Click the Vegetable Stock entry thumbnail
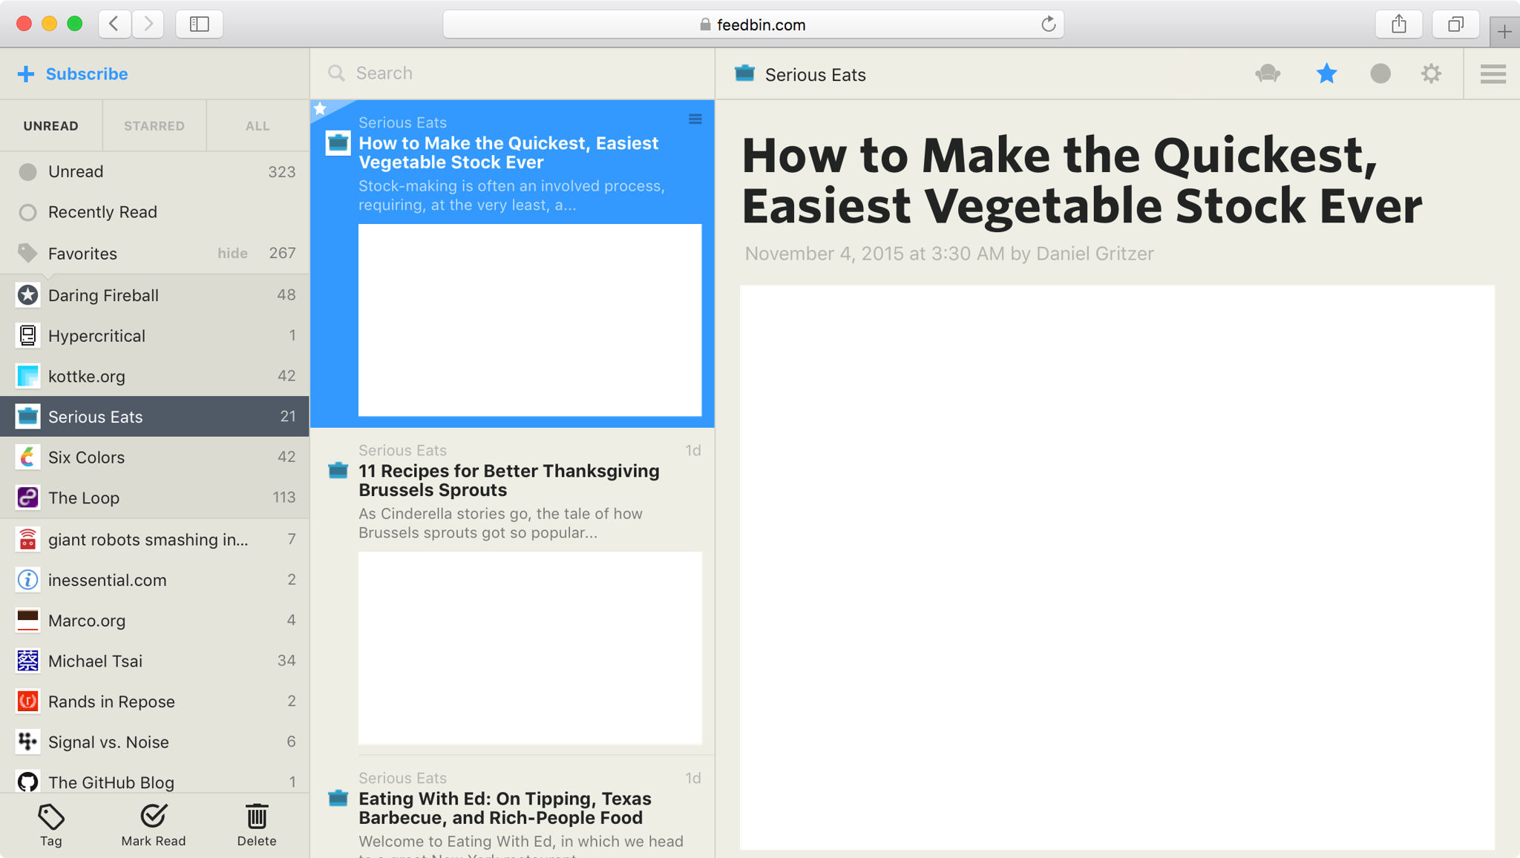The width and height of the screenshot is (1520, 858). pyautogui.click(x=530, y=320)
